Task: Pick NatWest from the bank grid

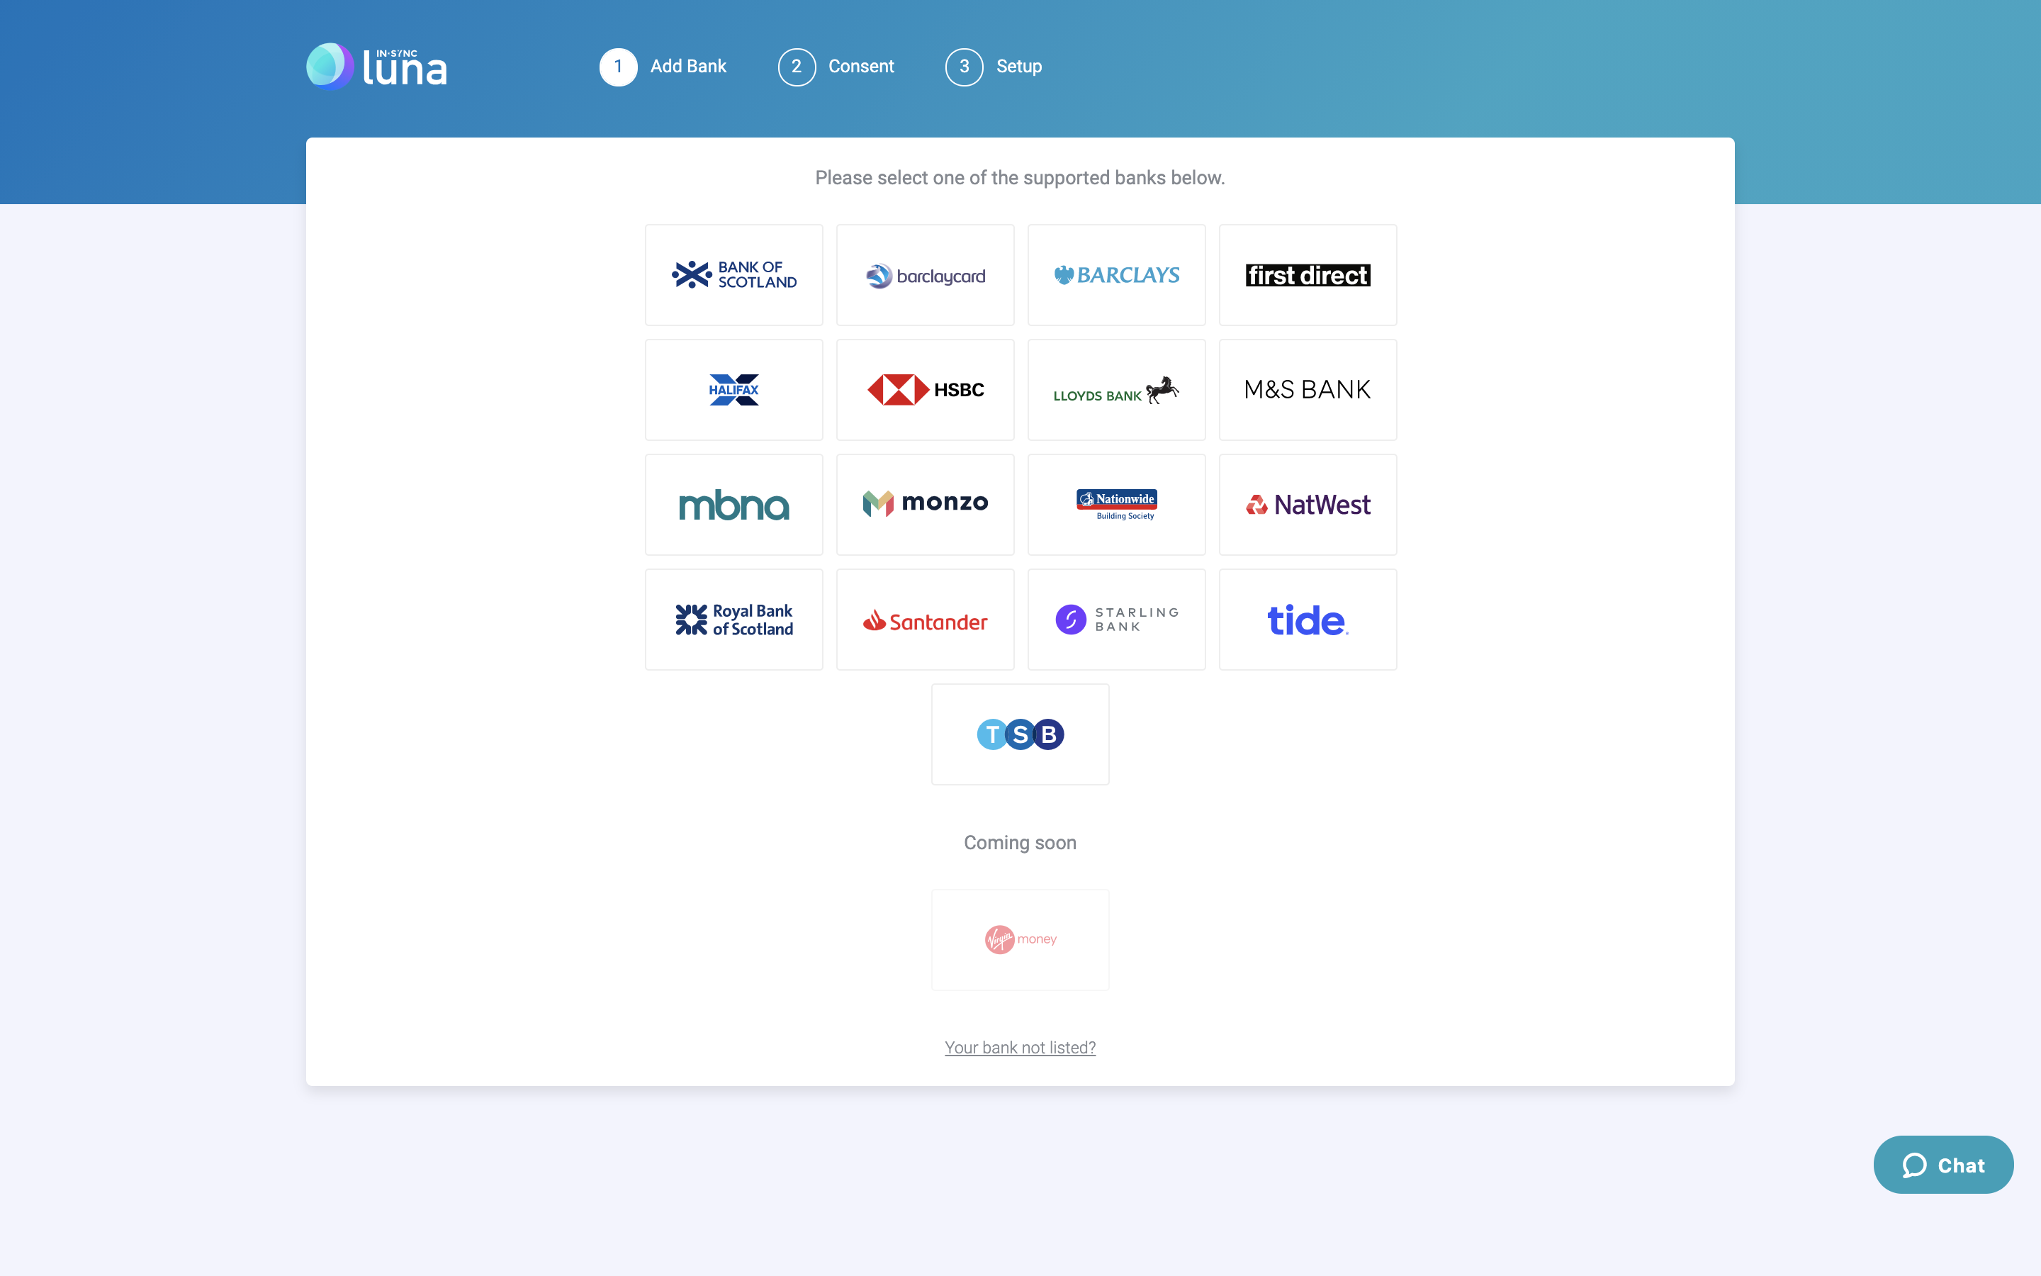Action: [1308, 504]
